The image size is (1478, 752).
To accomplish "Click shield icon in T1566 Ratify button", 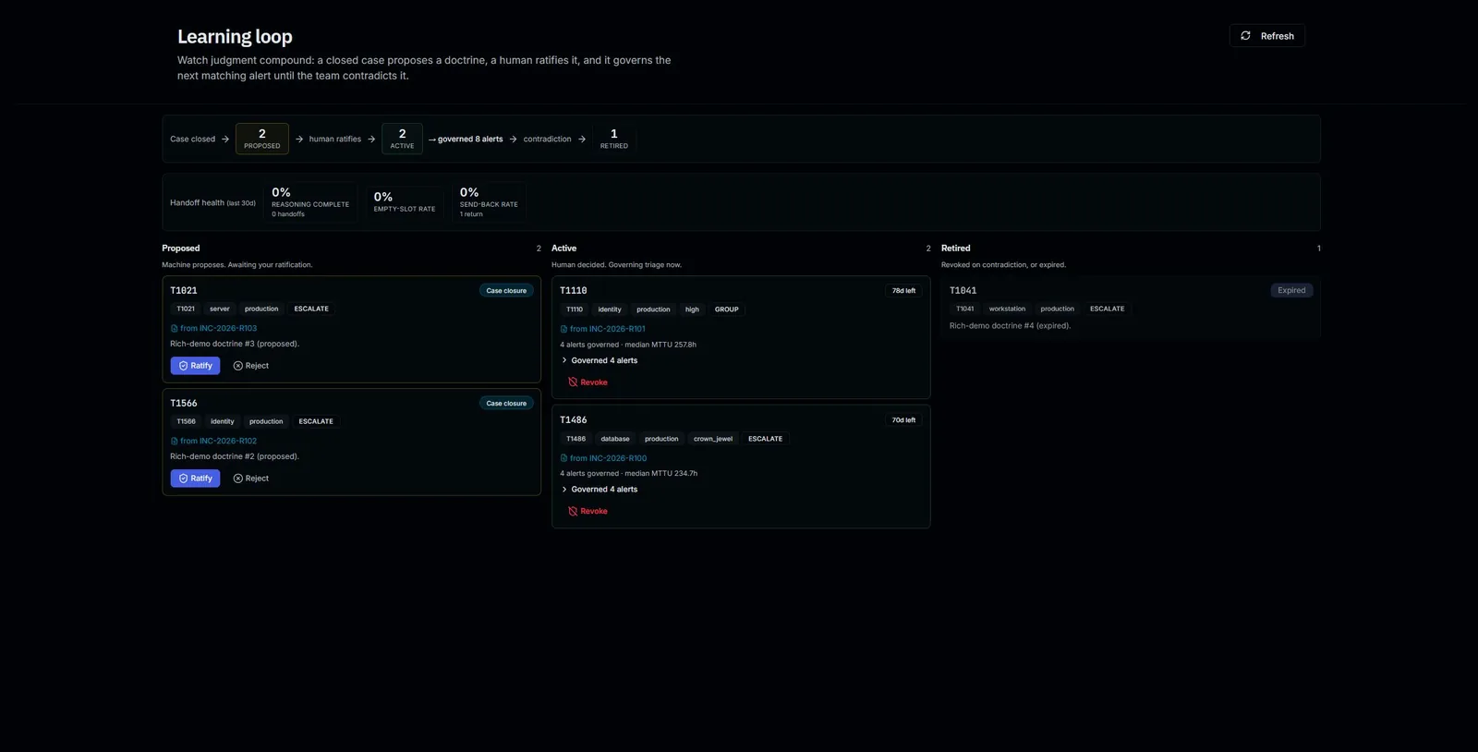I will [x=183, y=479].
